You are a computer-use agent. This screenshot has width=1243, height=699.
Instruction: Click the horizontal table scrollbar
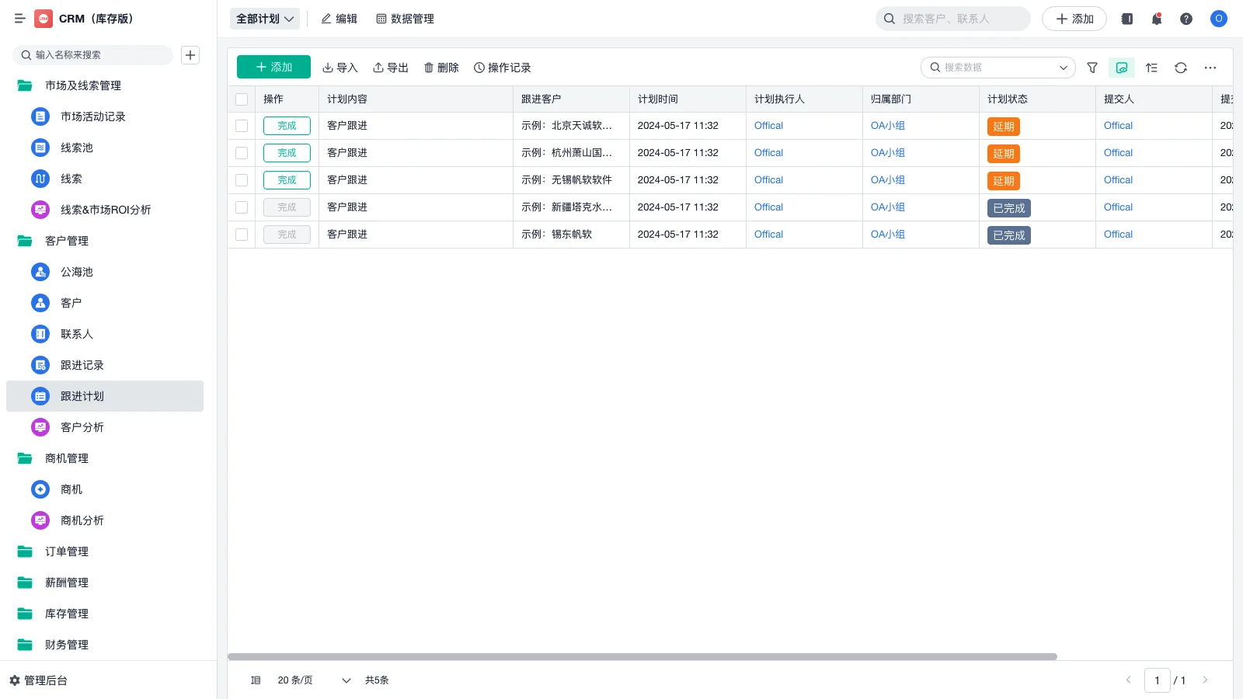point(642,656)
